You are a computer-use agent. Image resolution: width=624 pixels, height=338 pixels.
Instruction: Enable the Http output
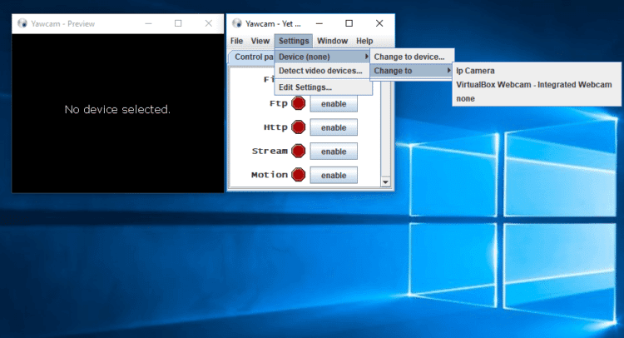(334, 128)
